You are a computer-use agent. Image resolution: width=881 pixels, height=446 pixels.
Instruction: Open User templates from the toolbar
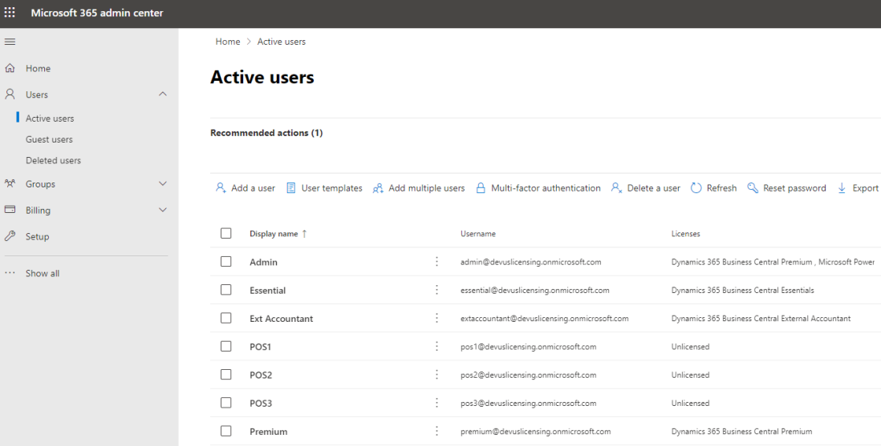(x=324, y=188)
